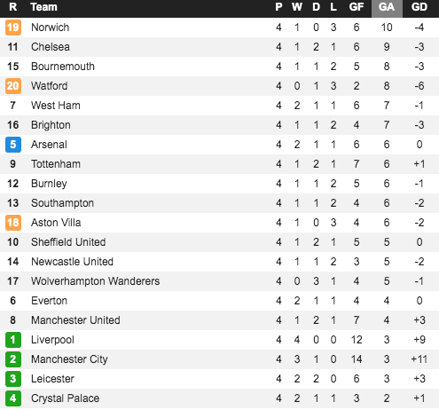Open the Wolverhampton Wanderers team link
Image resolution: width=439 pixels, height=410 pixels.
[96, 281]
